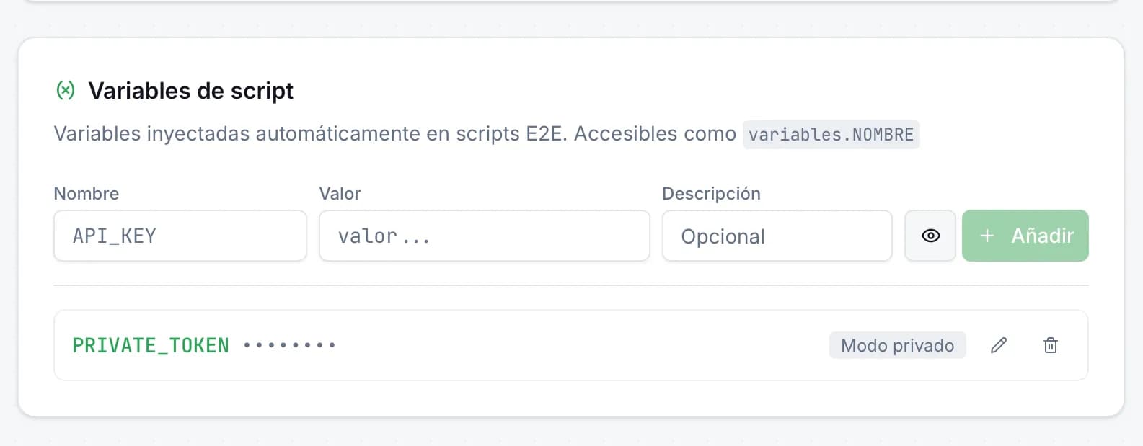Click the Modo privado badge
1143x446 pixels.
coord(897,345)
